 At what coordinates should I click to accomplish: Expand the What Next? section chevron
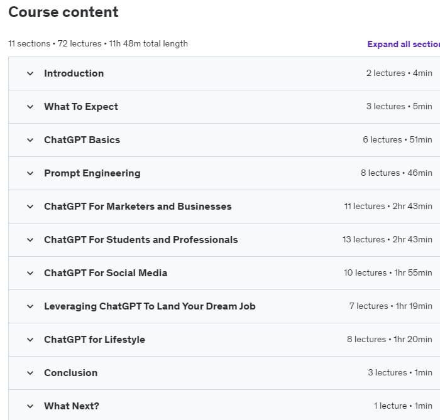coord(30,406)
